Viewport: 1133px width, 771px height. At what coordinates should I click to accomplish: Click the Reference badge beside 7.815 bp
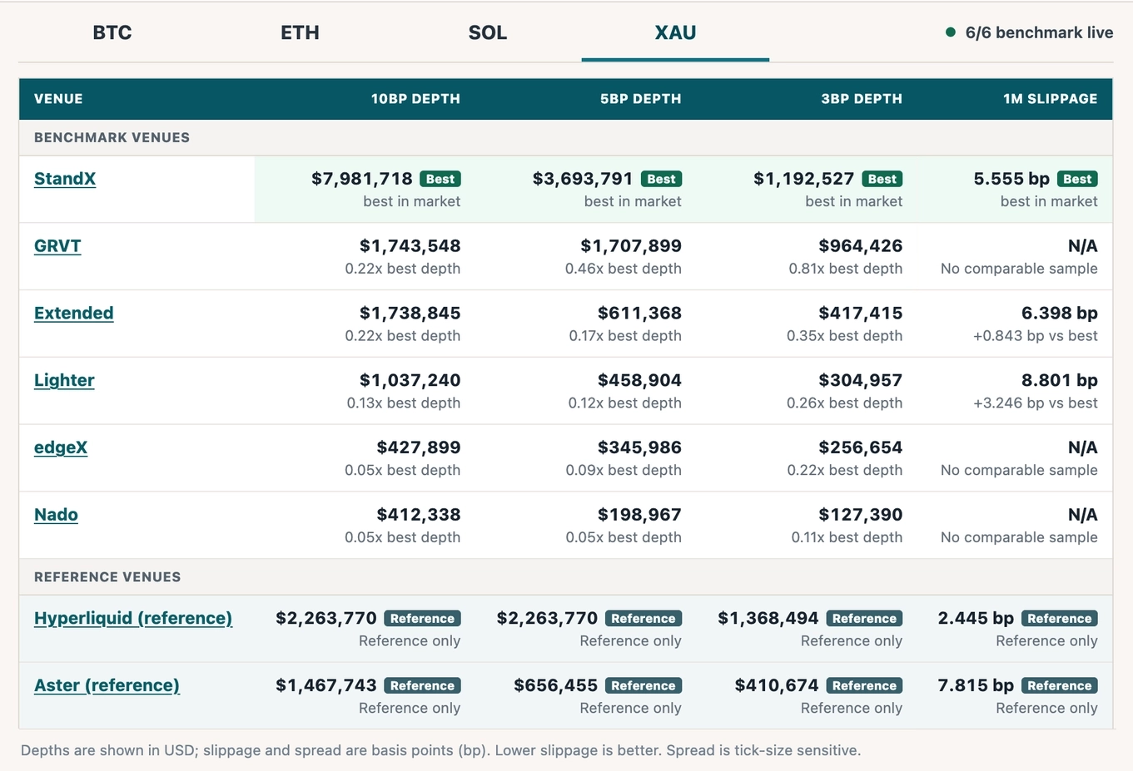[x=1059, y=686]
